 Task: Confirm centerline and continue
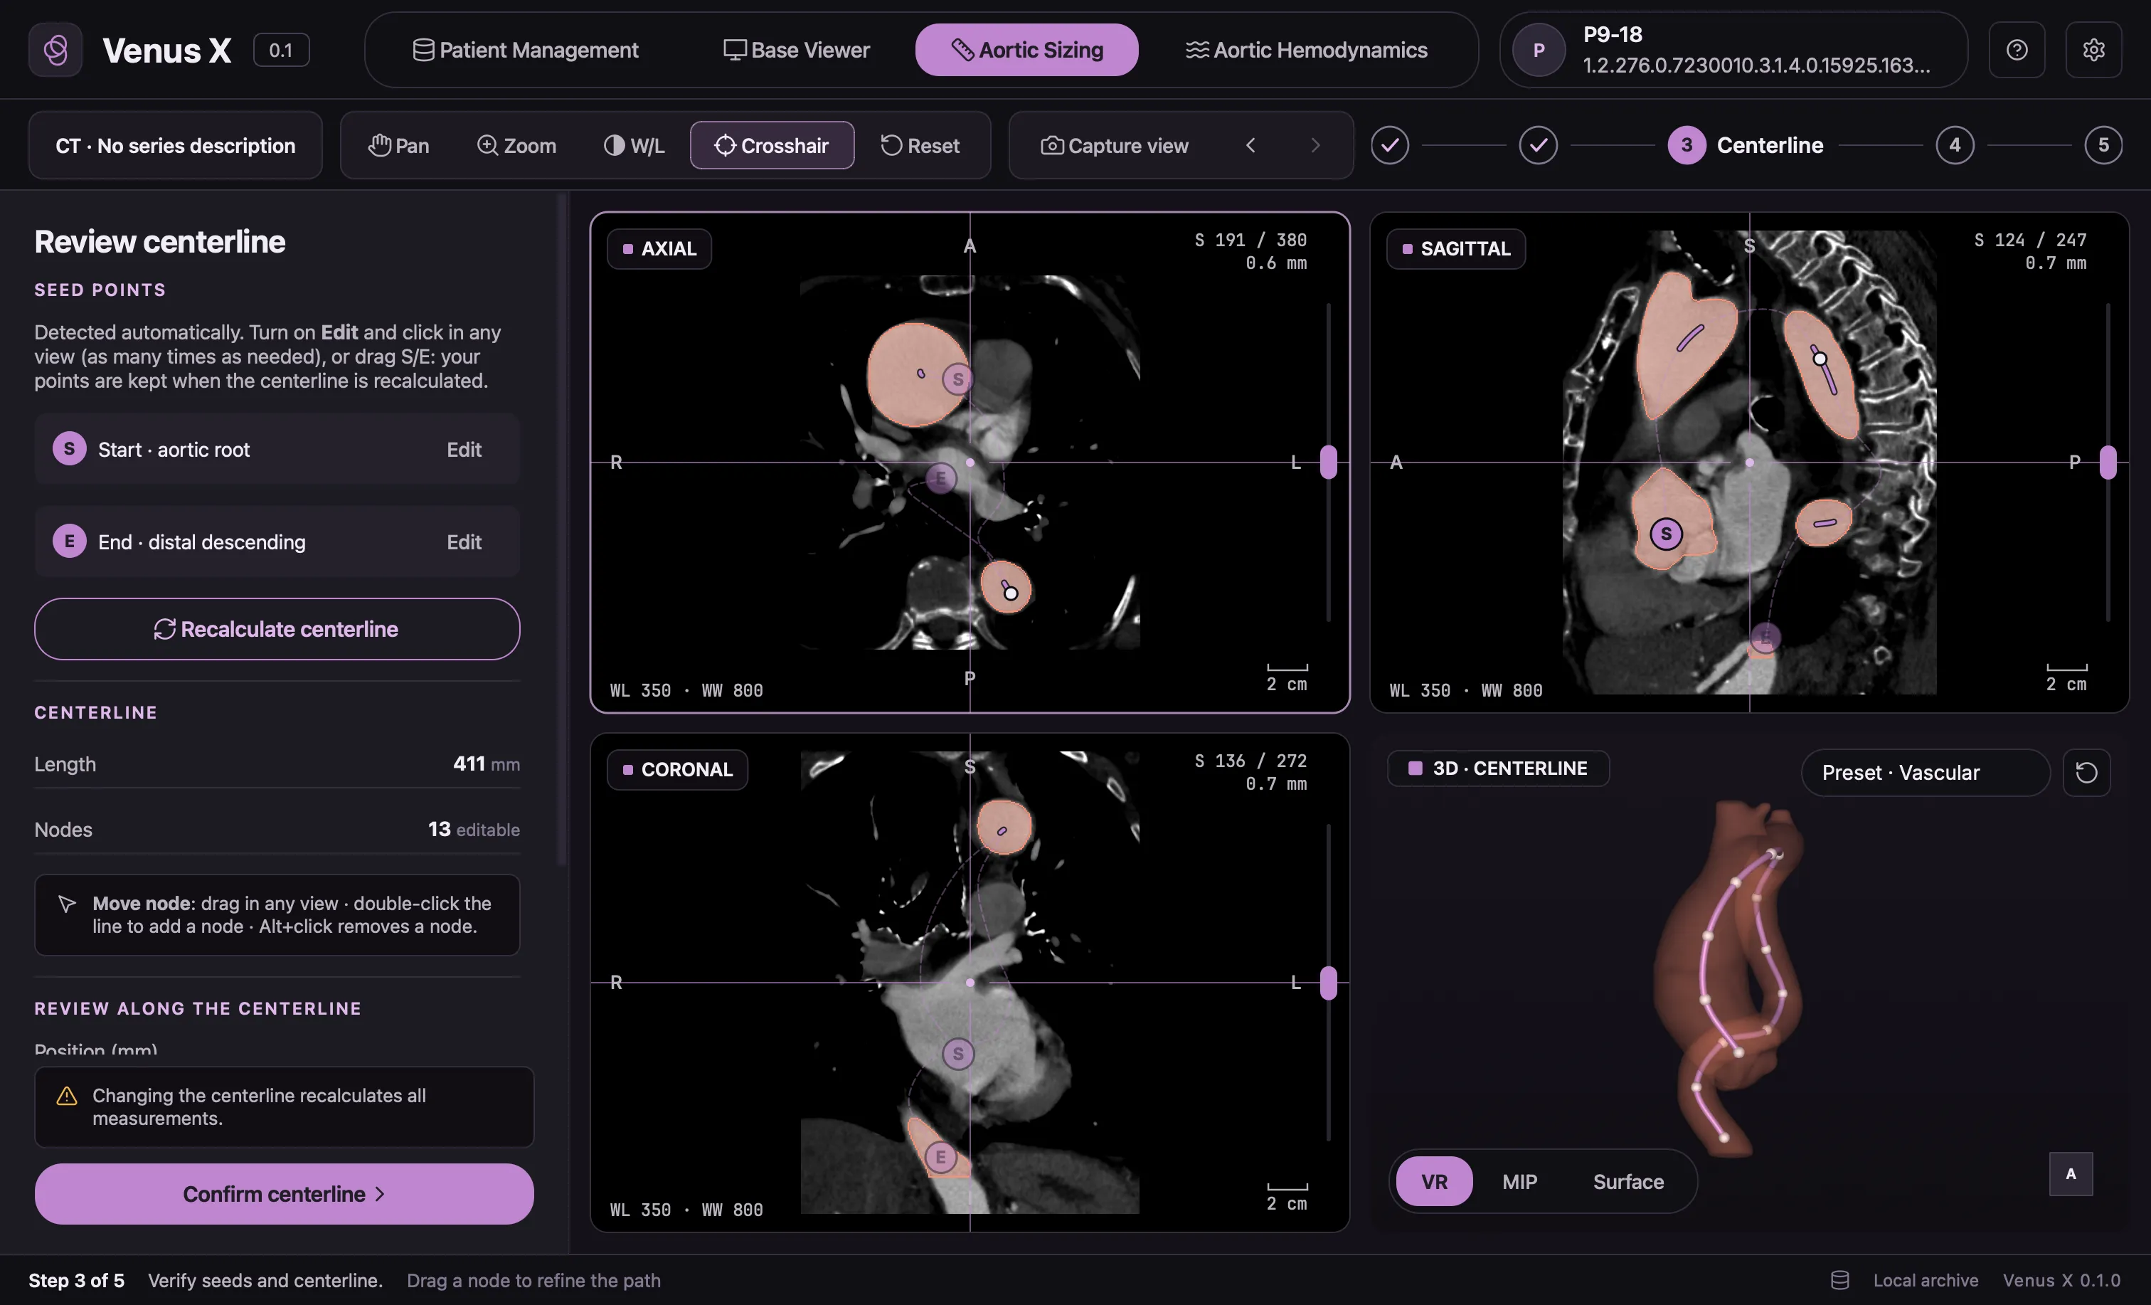click(x=284, y=1193)
